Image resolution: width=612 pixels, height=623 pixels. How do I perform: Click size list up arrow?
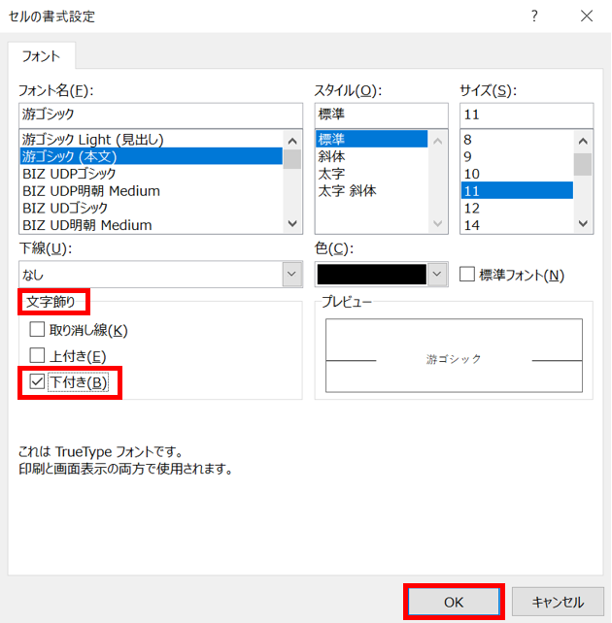[583, 141]
